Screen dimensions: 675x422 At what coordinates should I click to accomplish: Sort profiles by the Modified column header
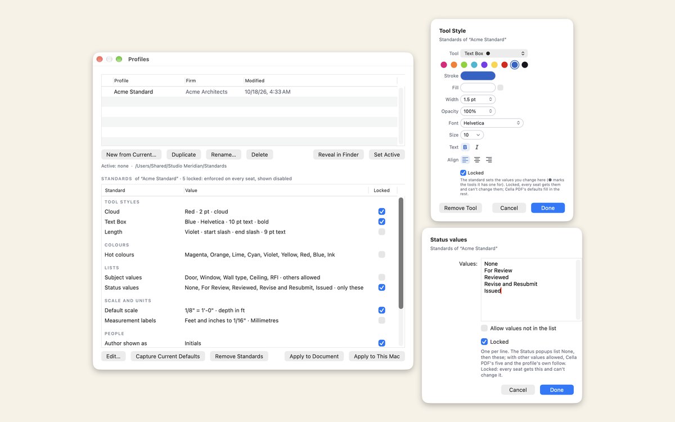[x=320, y=80]
